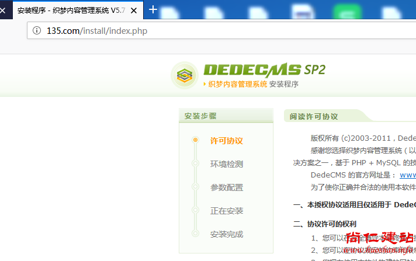Viewport: 416px width, 261px height.
Task: Select the 许可协议 install step
Action: tap(226, 141)
